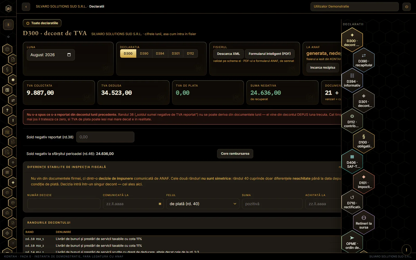
Task: Click the Sold negativ reportat input field
Action: [105, 137]
